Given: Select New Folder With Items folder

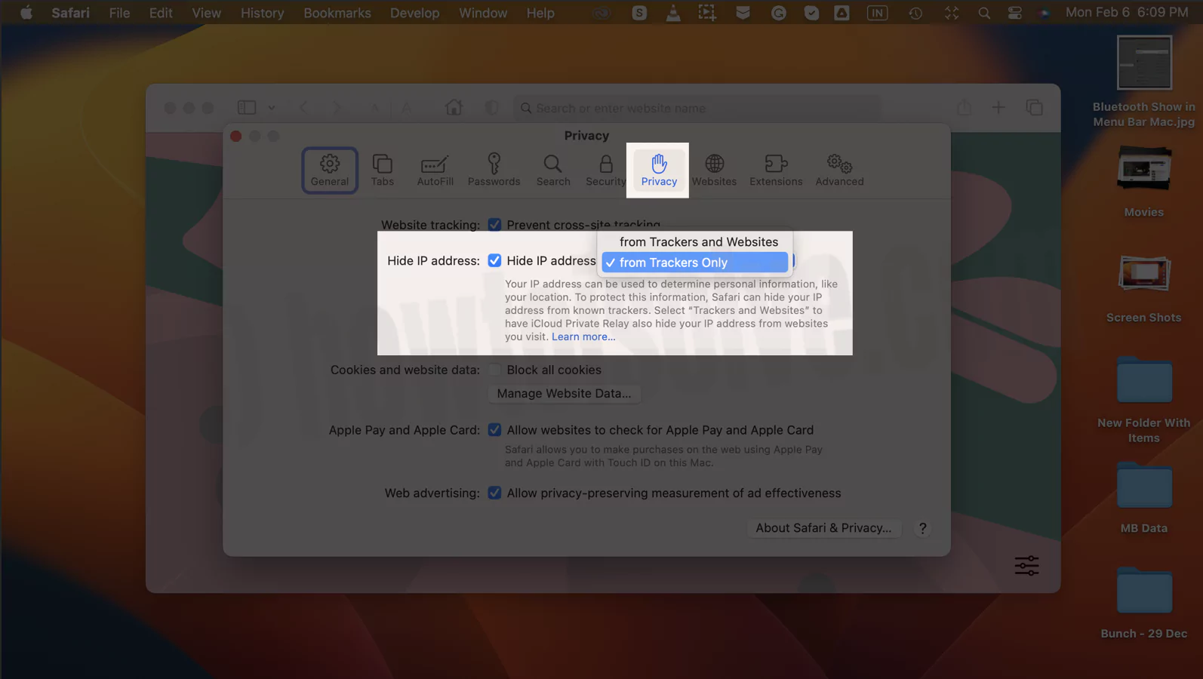Looking at the screenshot, I should (x=1143, y=400).
